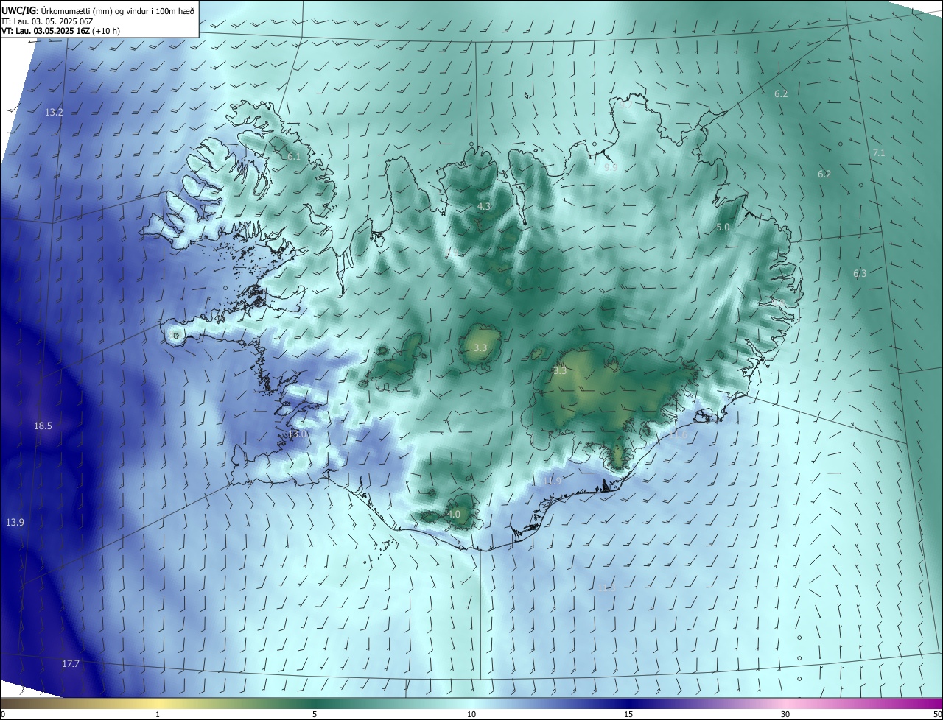943x720 pixels.
Task: Click the color scale tick labeled 15
Action: [x=628, y=714]
